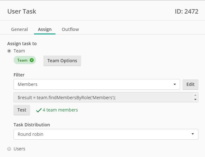Viewport: 205px width, 157px height.
Task: Click the Team Options button
Action: [62, 61]
